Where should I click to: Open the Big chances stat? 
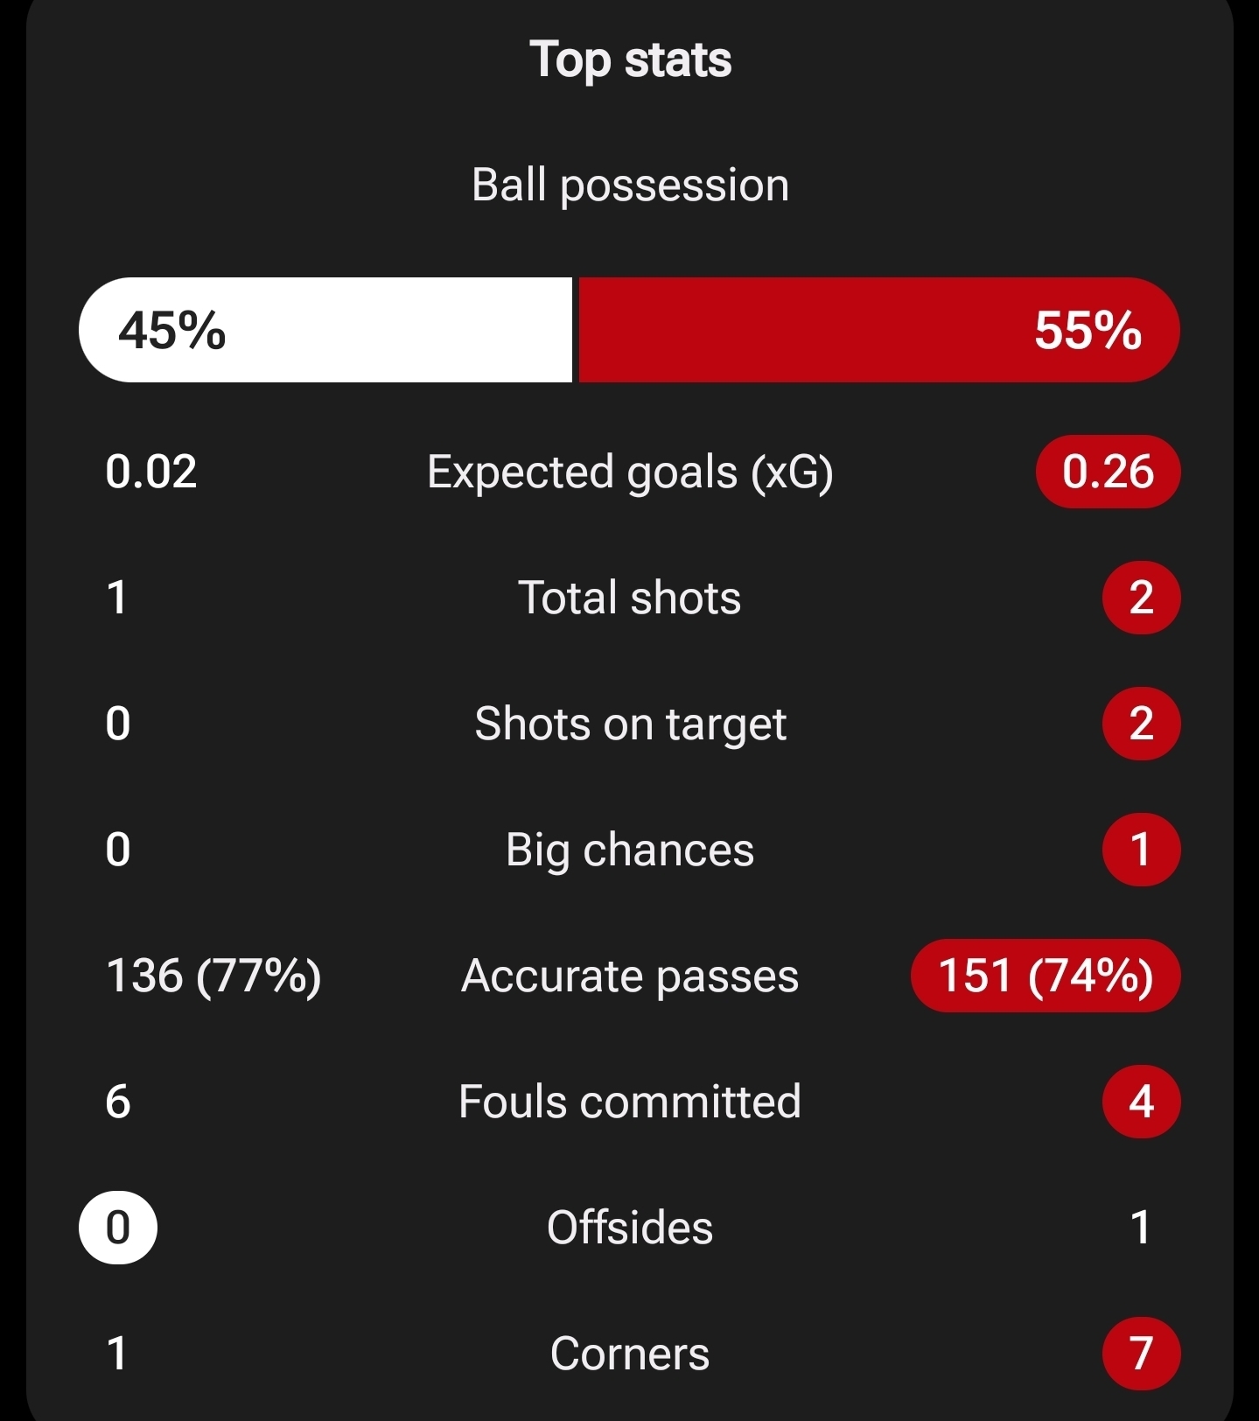pos(630,850)
